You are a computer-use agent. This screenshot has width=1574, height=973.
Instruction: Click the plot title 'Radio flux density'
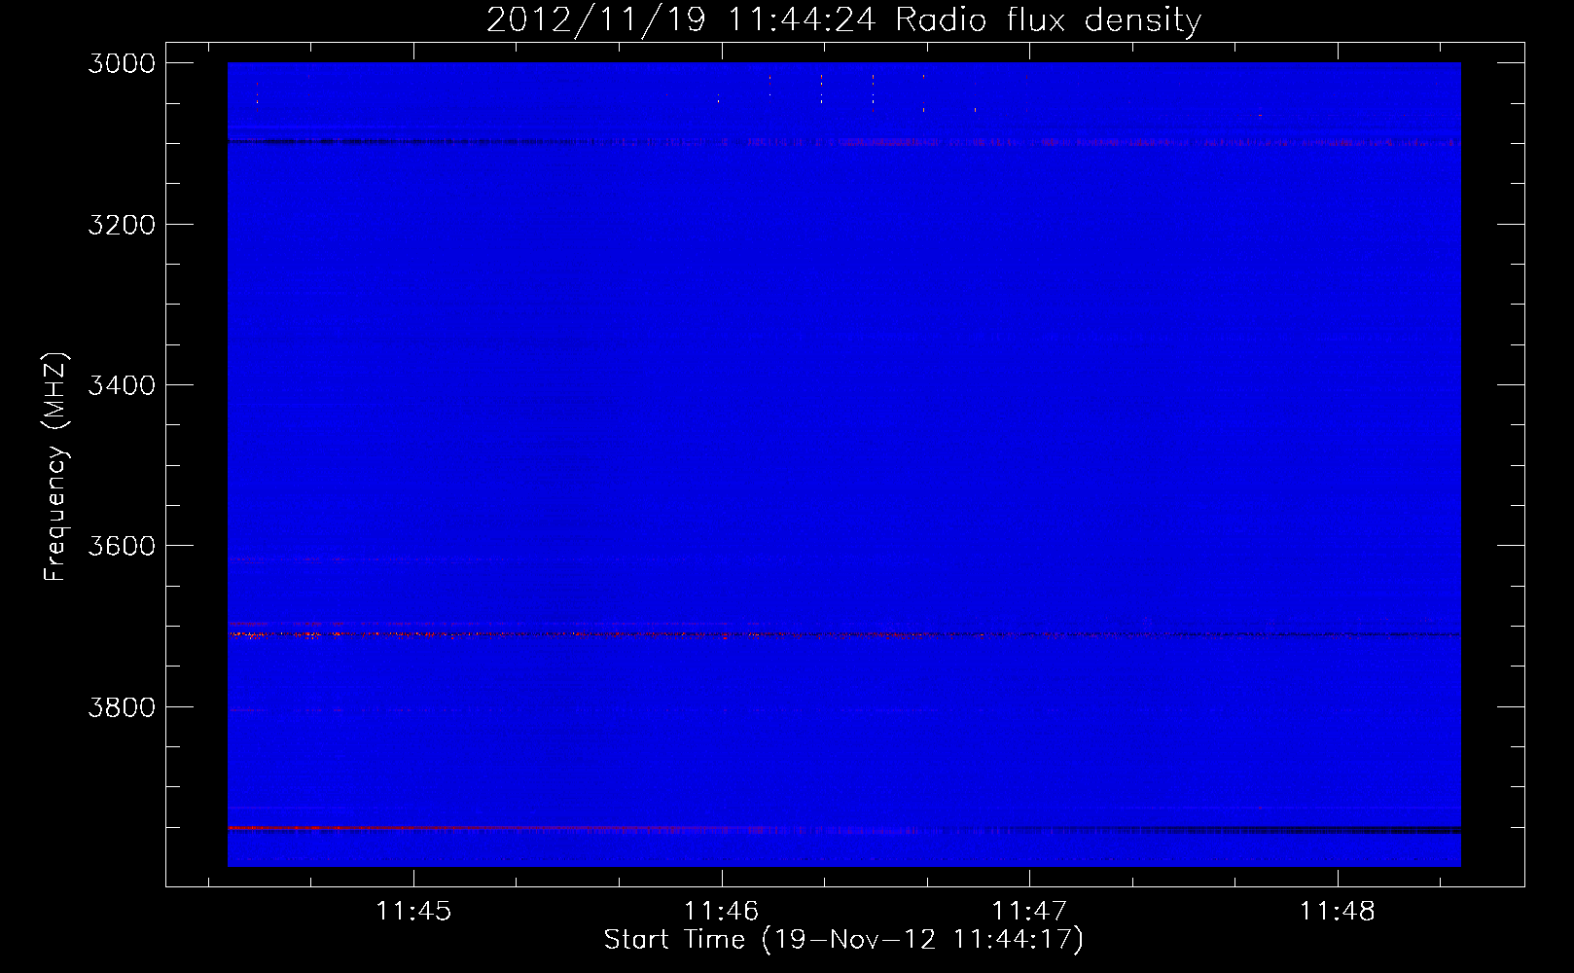click(1048, 19)
